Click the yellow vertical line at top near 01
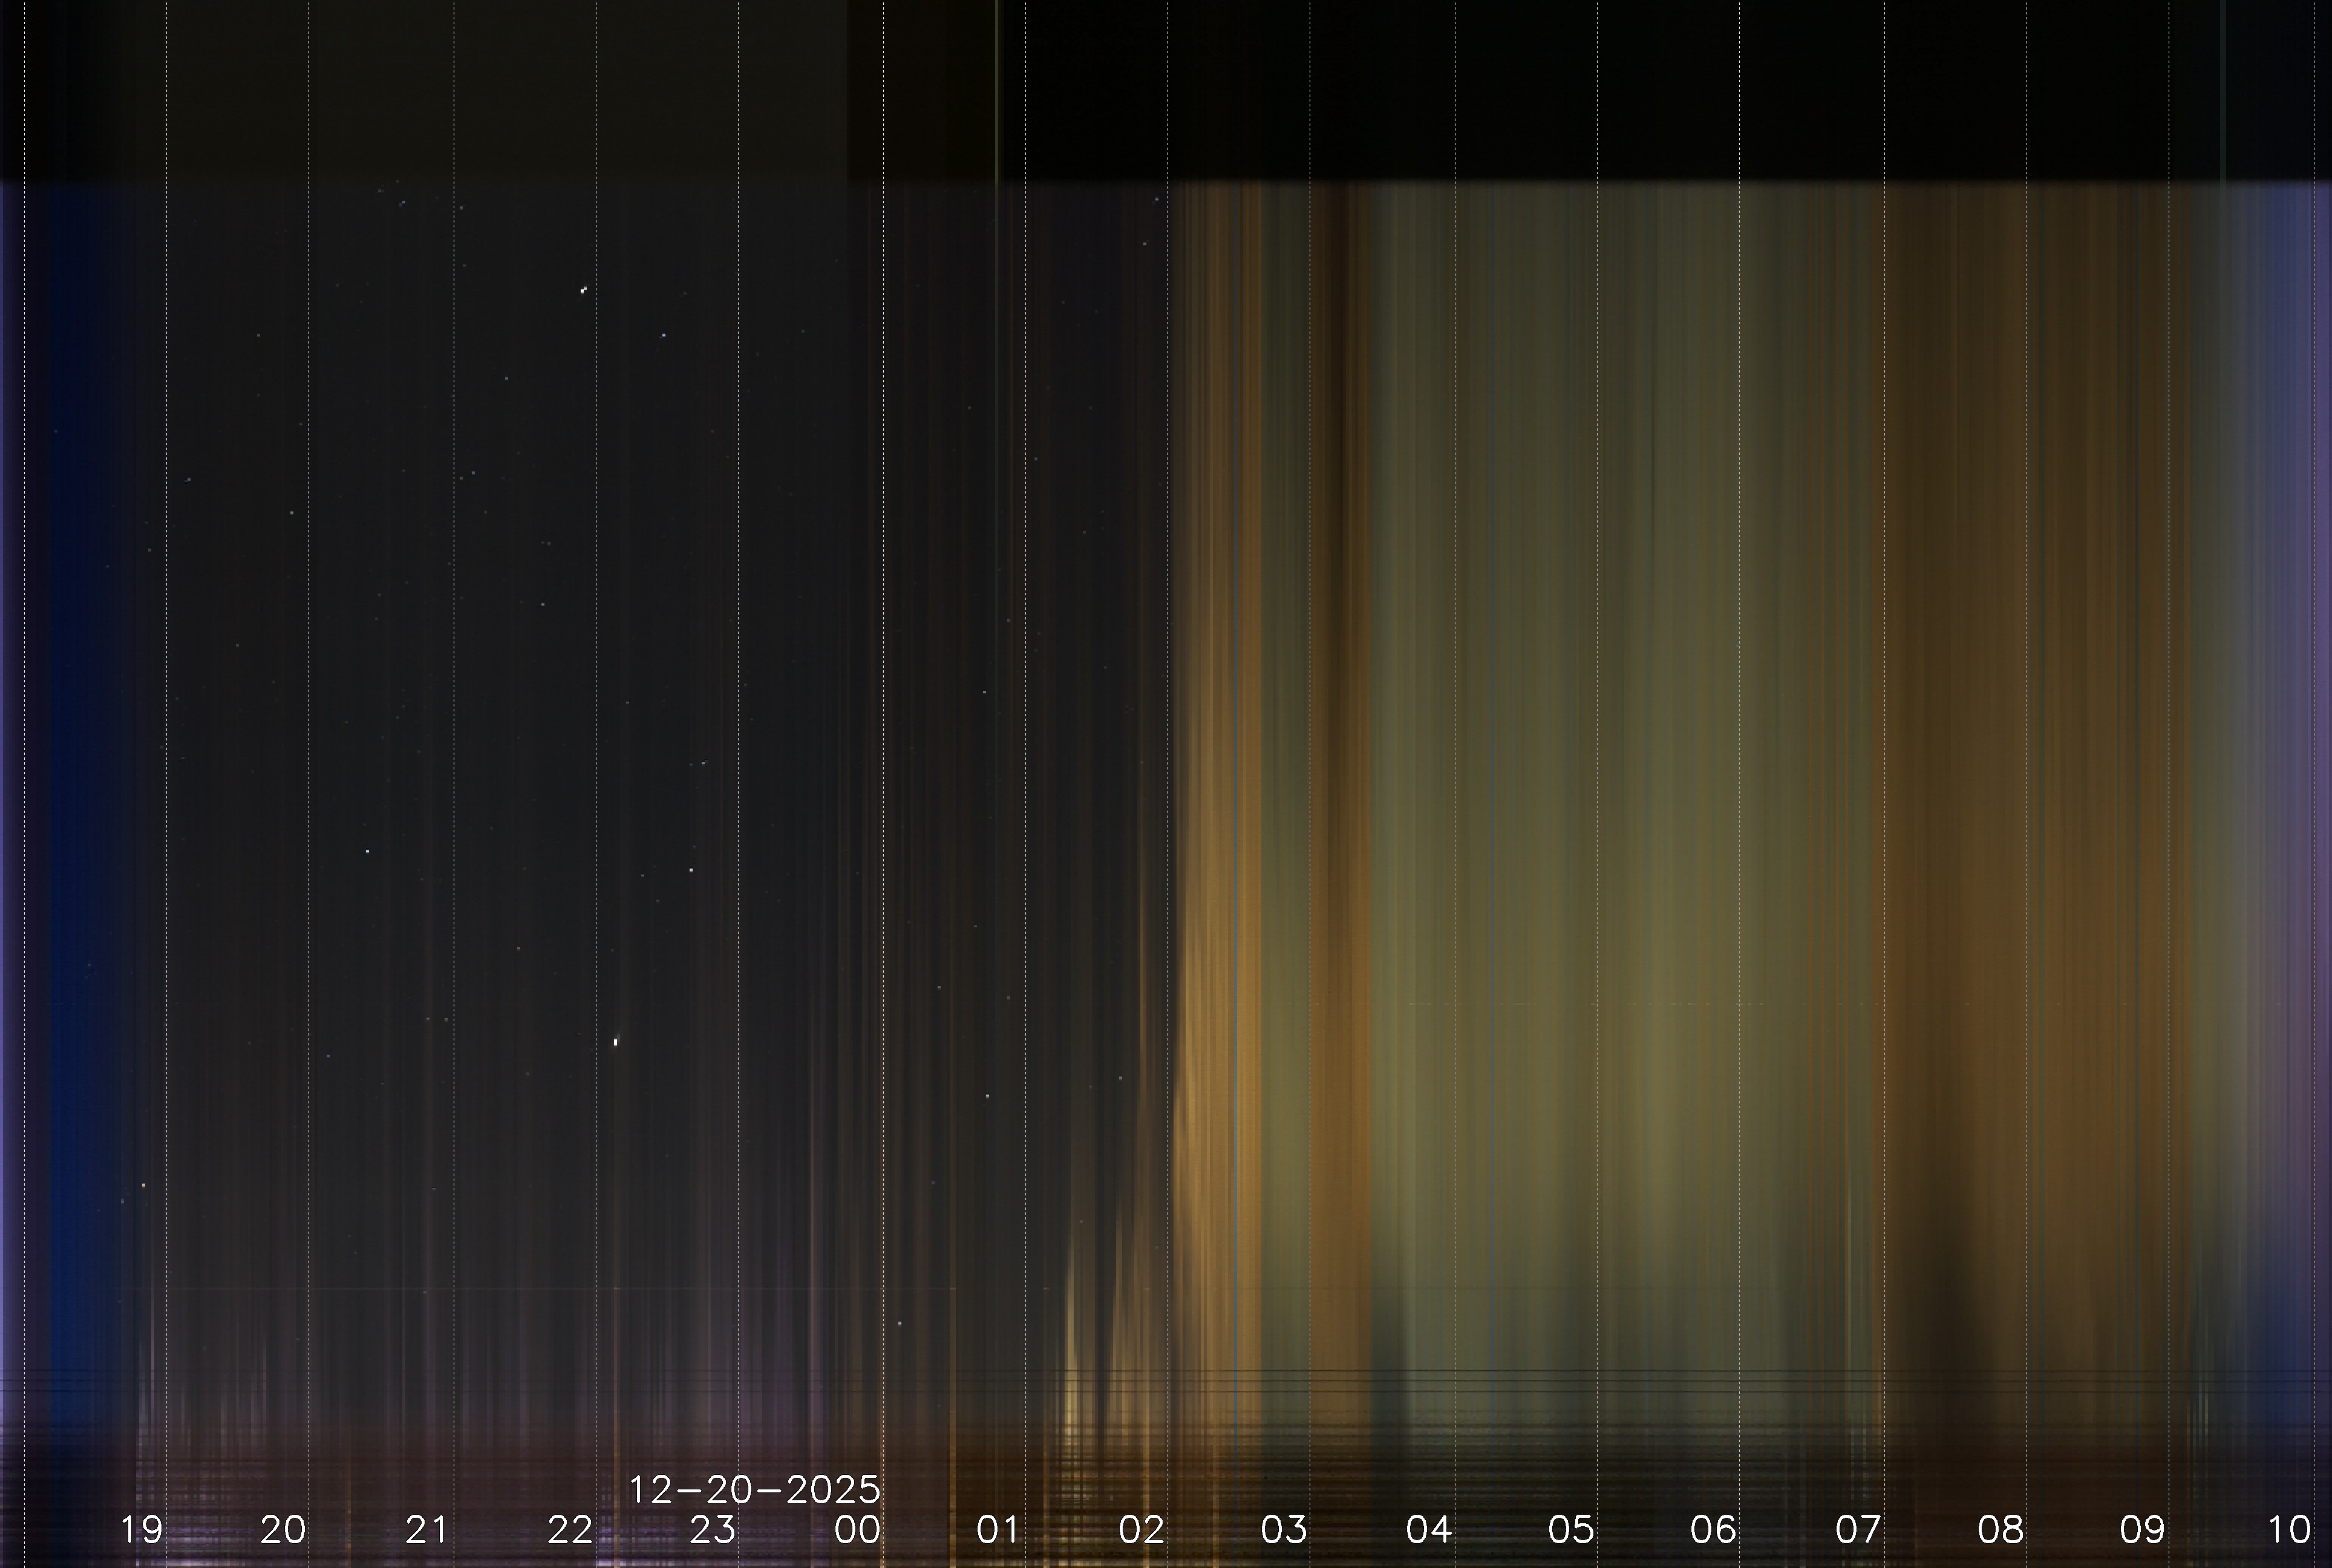This screenshot has height=1568, width=2332. tap(997, 90)
